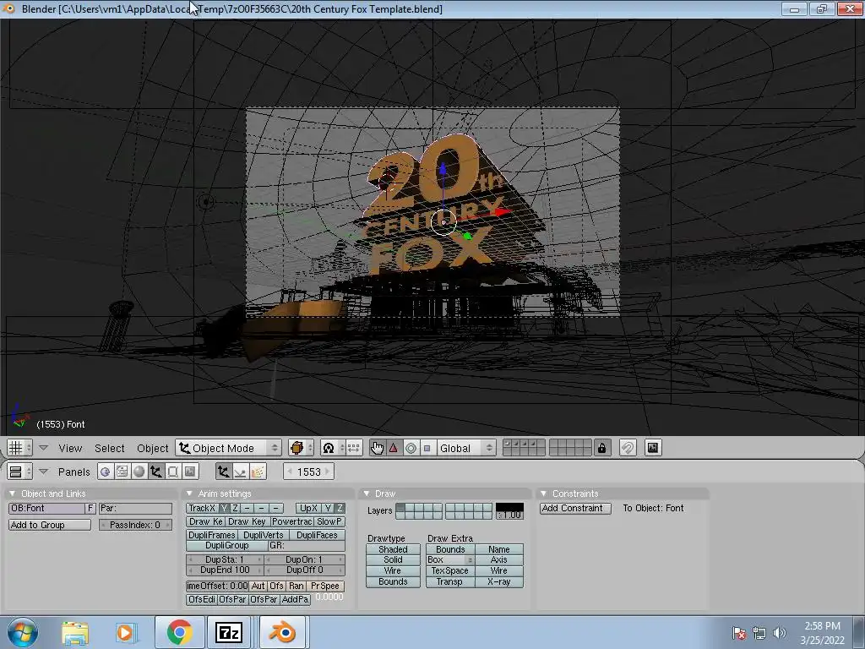This screenshot has width=865, height=649.
Task: Toggle the 3D transform manipulator hand icon
Action: pos(378,448)
